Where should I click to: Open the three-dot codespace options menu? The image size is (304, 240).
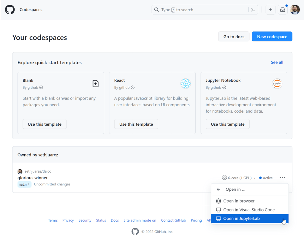coord(282,178)
